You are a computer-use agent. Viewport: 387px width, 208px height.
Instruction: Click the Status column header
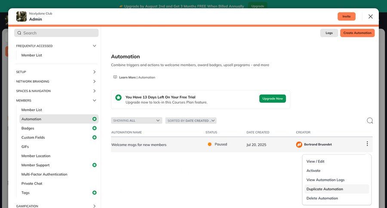click(x=211, y=132)
